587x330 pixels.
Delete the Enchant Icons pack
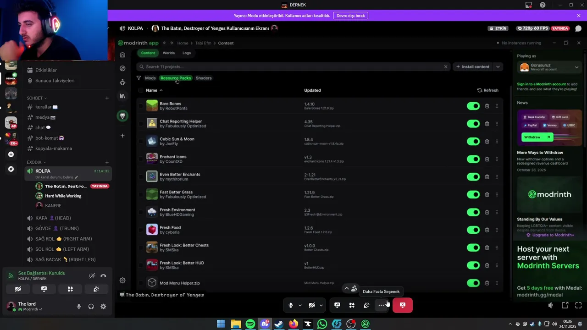tap(487, 159)
